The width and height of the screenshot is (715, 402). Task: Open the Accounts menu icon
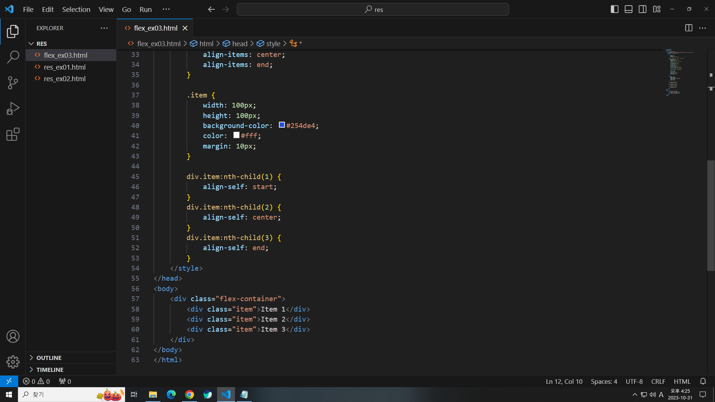[x=13, y=336]
